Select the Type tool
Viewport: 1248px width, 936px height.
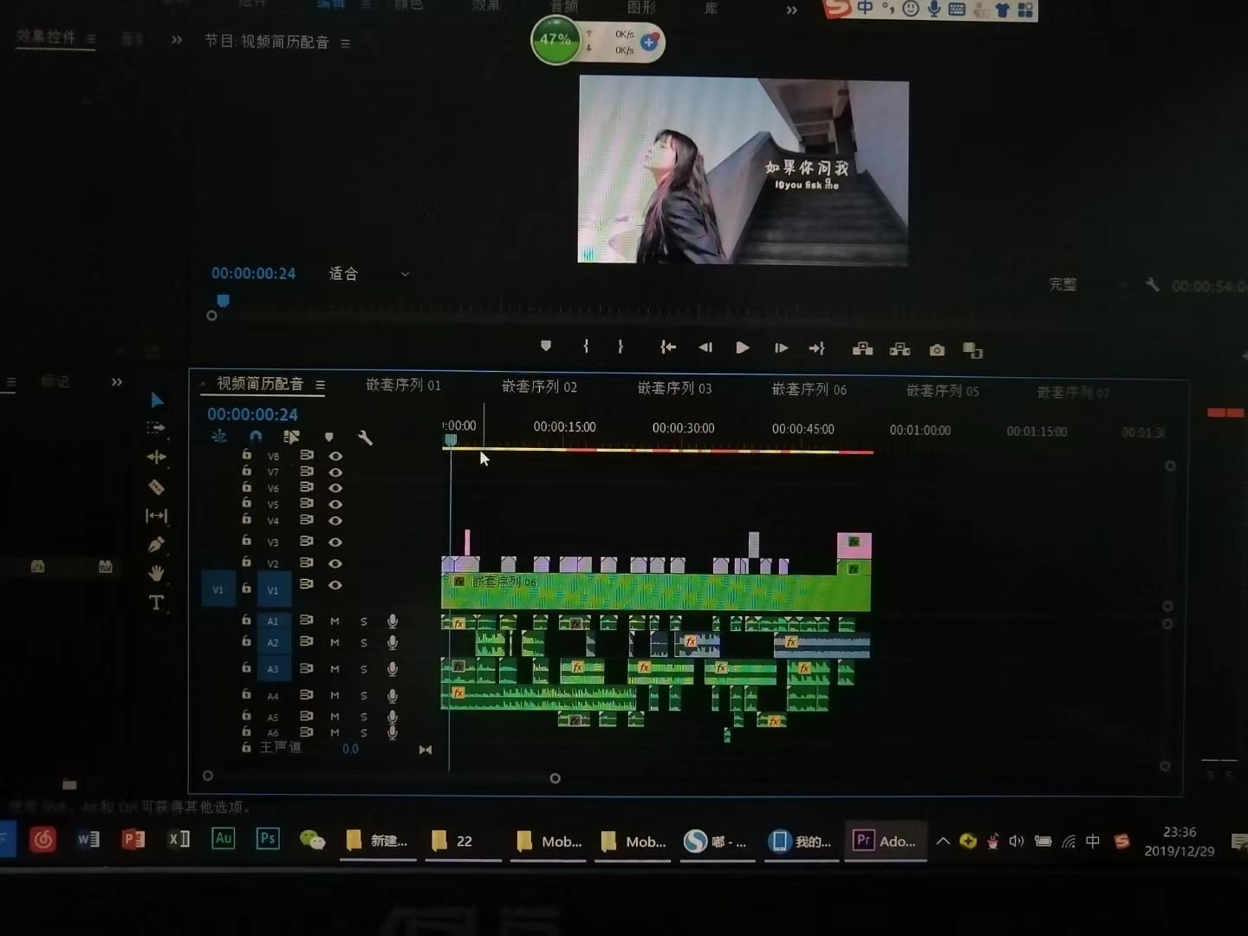point(156,602)
